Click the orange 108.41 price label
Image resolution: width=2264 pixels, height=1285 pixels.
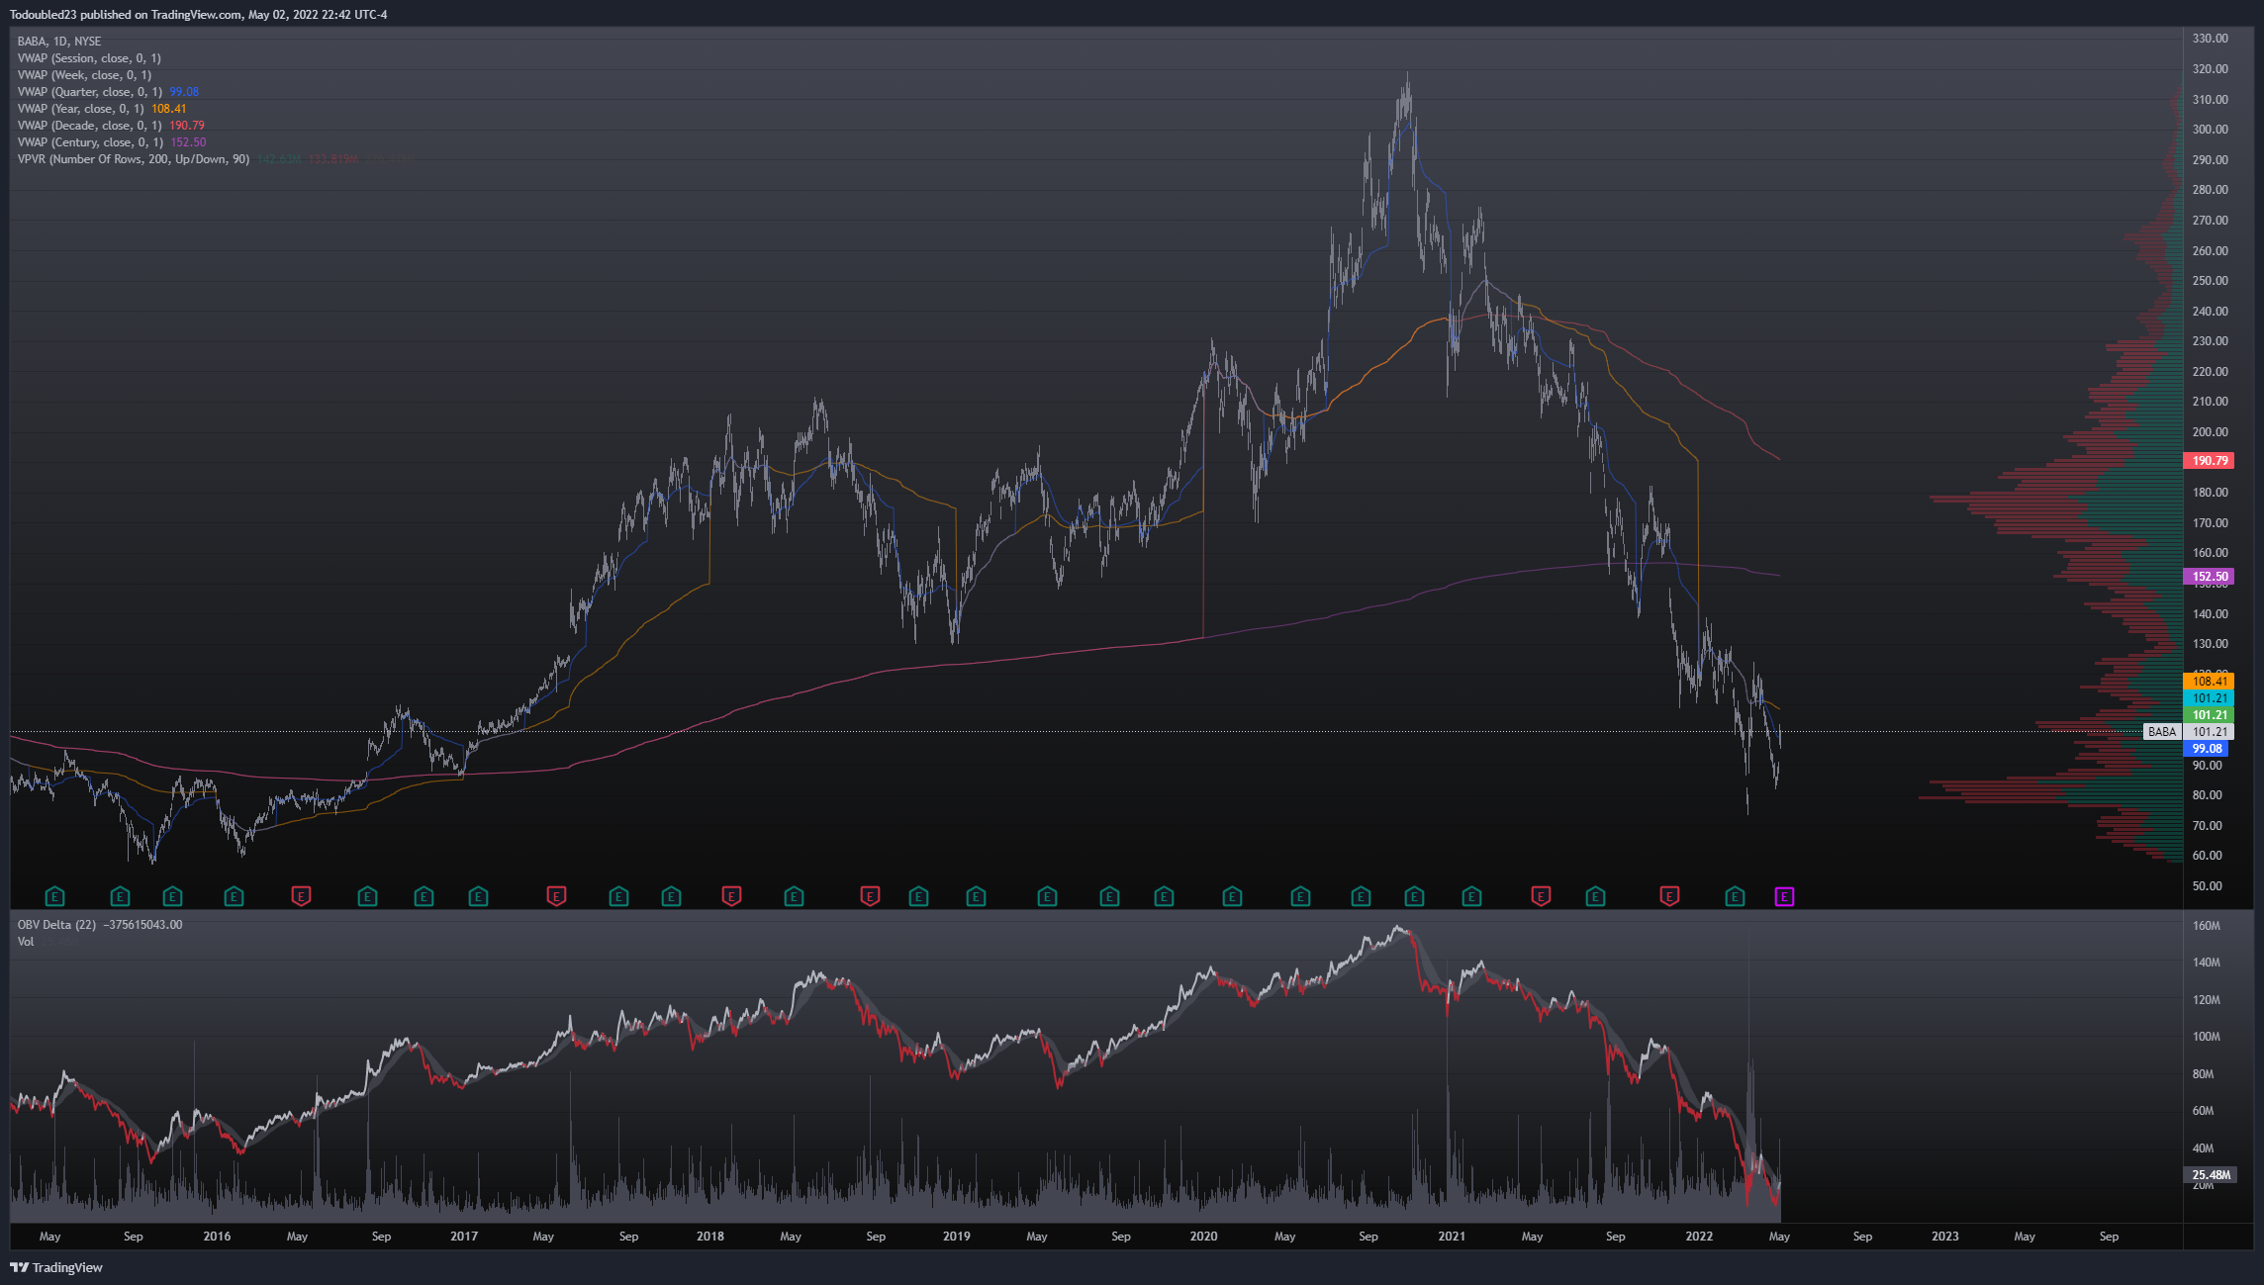[2209, 682]
